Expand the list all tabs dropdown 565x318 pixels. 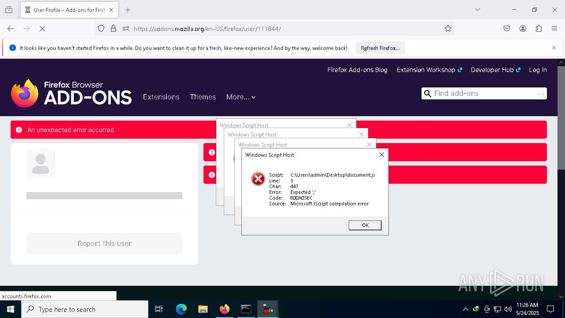[478, 10]
